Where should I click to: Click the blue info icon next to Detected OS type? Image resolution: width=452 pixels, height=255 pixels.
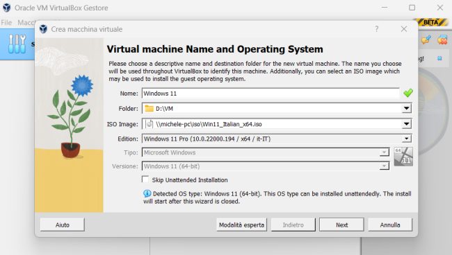pos(147,193)
